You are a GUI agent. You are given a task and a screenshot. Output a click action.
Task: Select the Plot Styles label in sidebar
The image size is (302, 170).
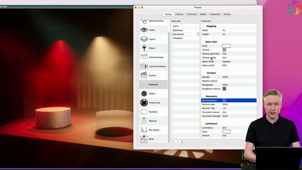[154, 130]
